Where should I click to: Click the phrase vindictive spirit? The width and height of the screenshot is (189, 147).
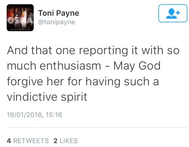coord(47,97)
